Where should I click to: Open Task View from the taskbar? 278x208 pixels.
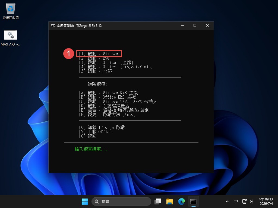tap(158, 201)
